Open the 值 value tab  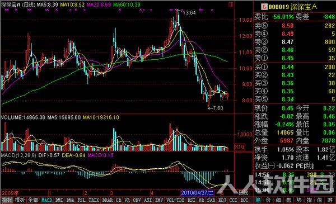(x=319, y=200)
